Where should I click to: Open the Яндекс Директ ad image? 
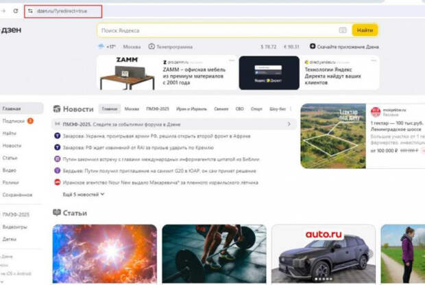269,73
